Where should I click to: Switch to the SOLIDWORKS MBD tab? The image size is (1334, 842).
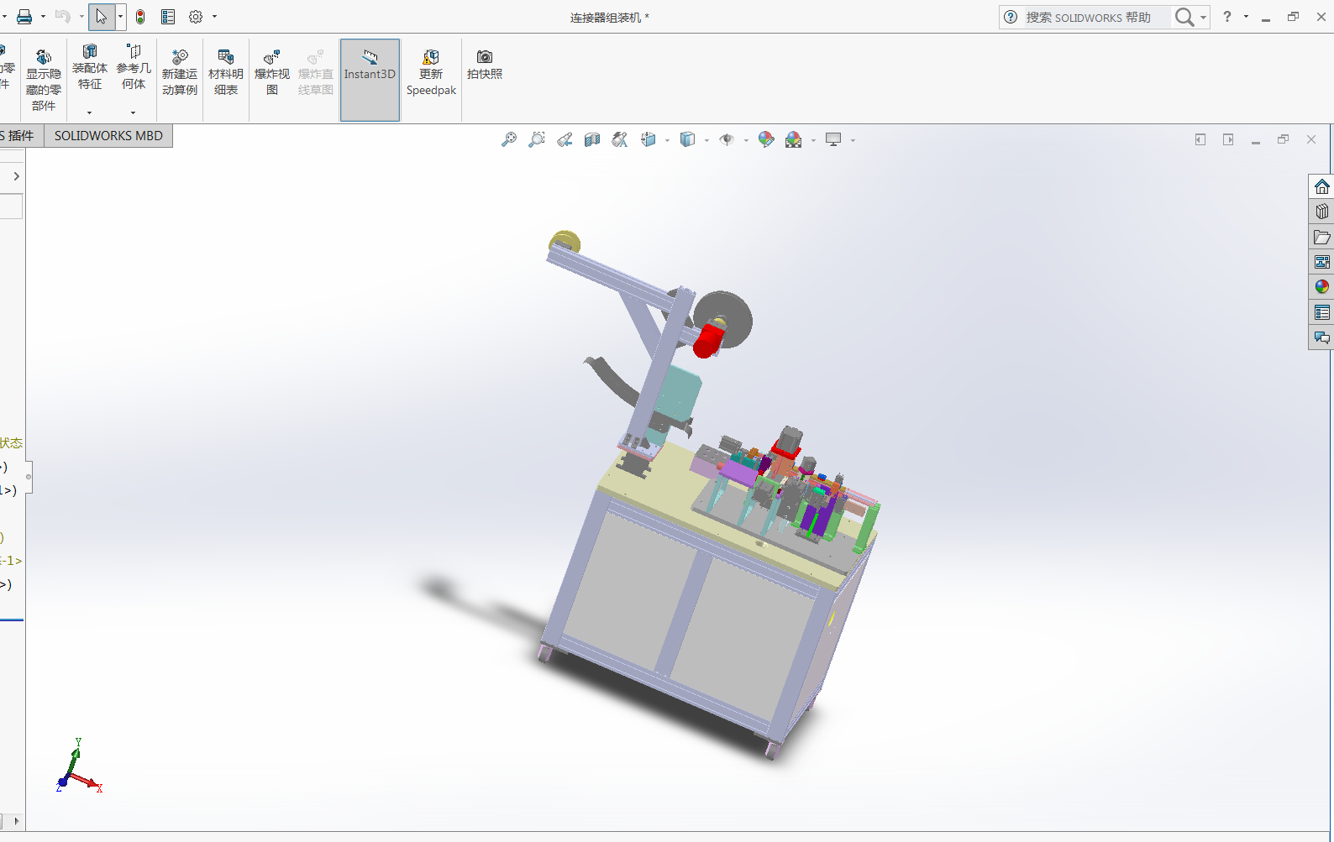point(108,136)
